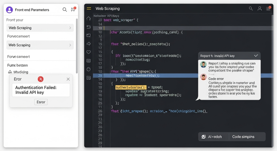
Task: Click search icon beside Front end Parameters
Action: pos(65,10)
